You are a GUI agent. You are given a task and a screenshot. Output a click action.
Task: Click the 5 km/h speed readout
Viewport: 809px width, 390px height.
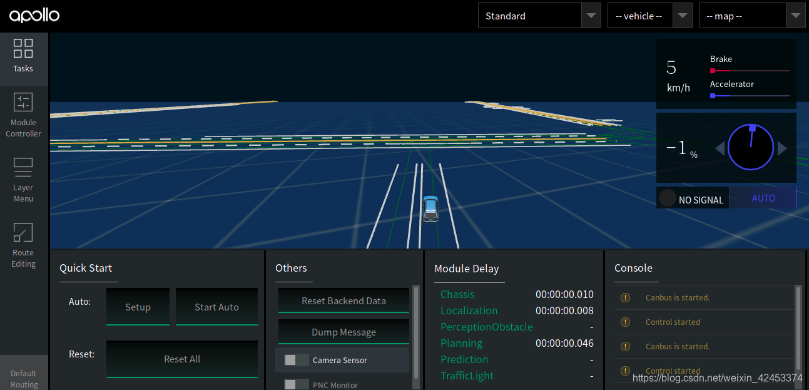click(x=679, y=76)
